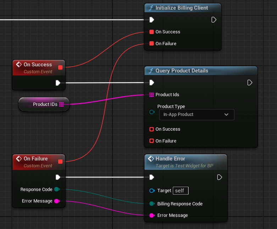
Task: Click the Initialize Billing Client output execution pin
Action: pos(214,20)
